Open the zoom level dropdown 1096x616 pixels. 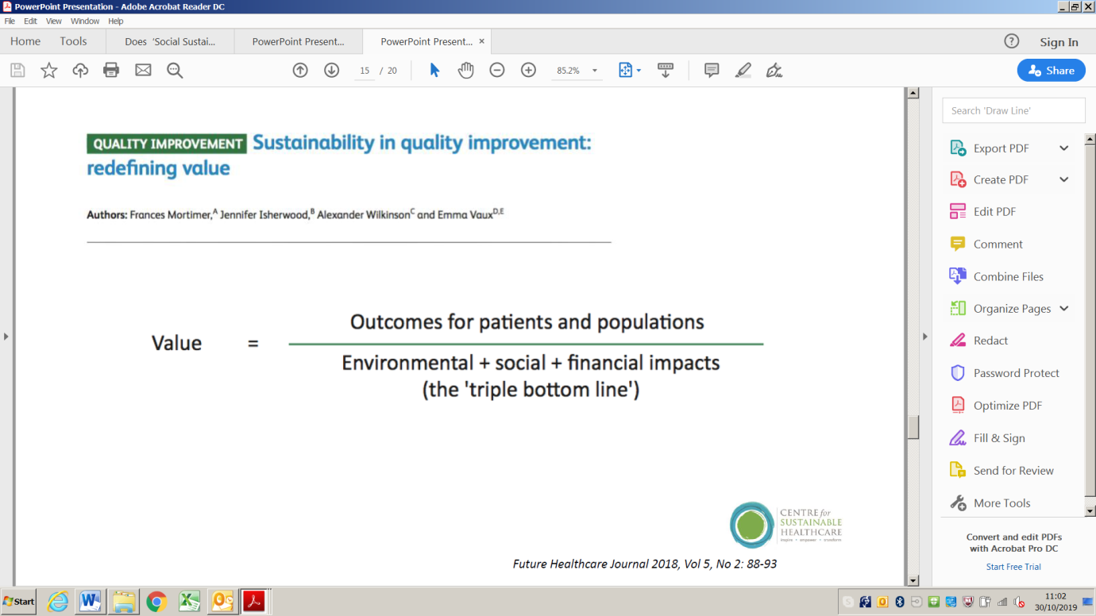[595, 71]
